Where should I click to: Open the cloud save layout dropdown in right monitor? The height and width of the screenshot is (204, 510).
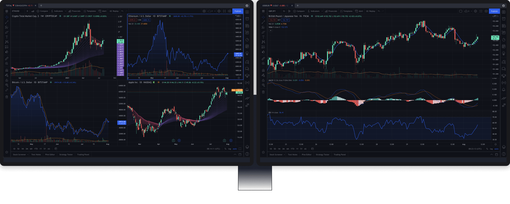[x=471, y=11]
